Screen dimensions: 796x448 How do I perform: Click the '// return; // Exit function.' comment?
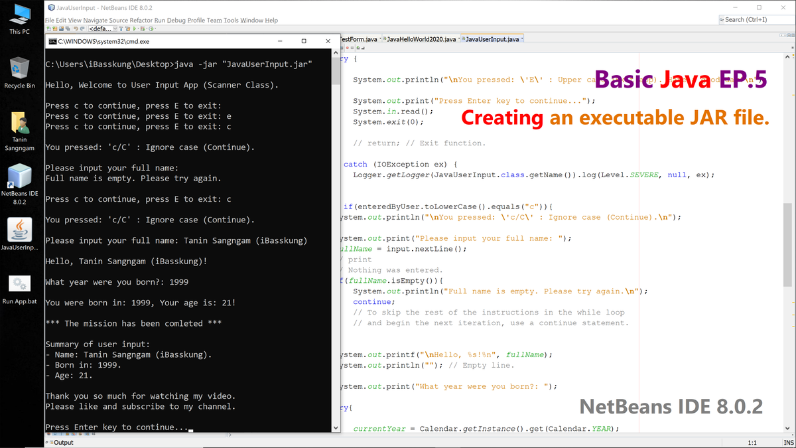tap(419, 143)
